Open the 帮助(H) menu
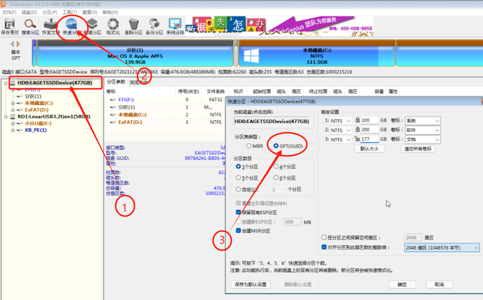This screenshot has width=483, height=300. tap(110, 12)
